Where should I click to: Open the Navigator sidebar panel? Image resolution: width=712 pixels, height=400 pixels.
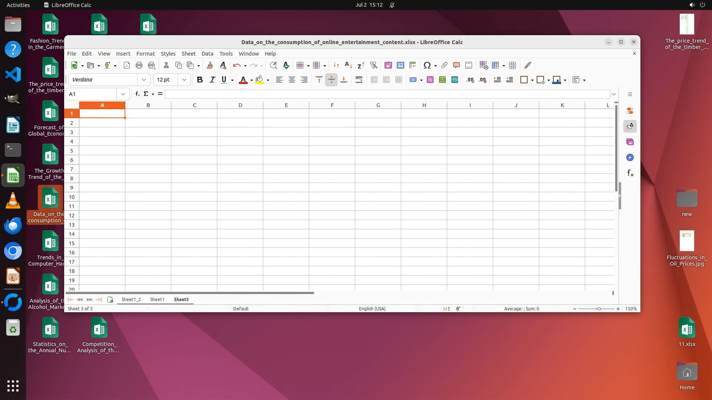coord(630,158)
